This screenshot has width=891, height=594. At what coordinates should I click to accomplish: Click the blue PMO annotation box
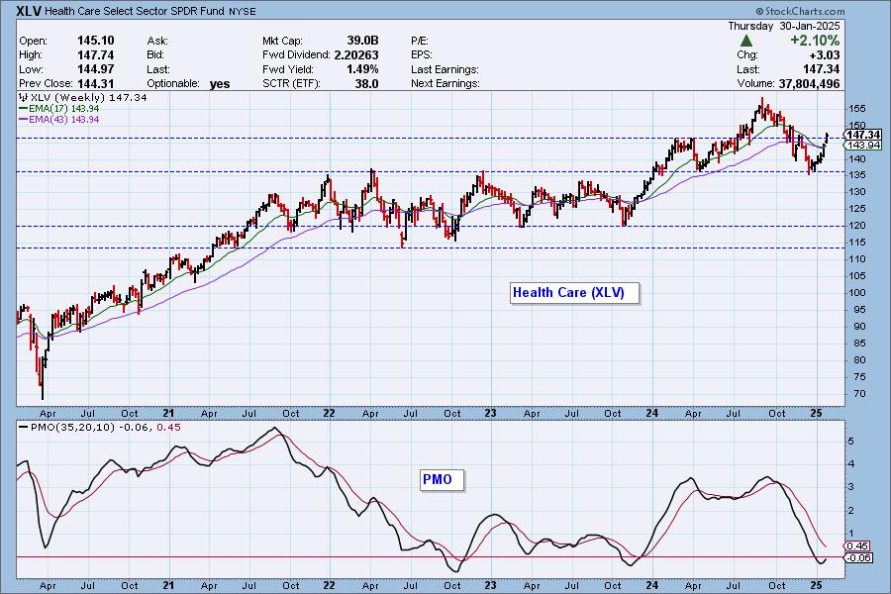point(443,480)
